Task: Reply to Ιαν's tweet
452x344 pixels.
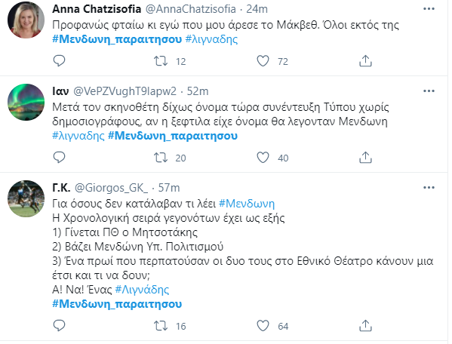Action: [x=60, y=158]
